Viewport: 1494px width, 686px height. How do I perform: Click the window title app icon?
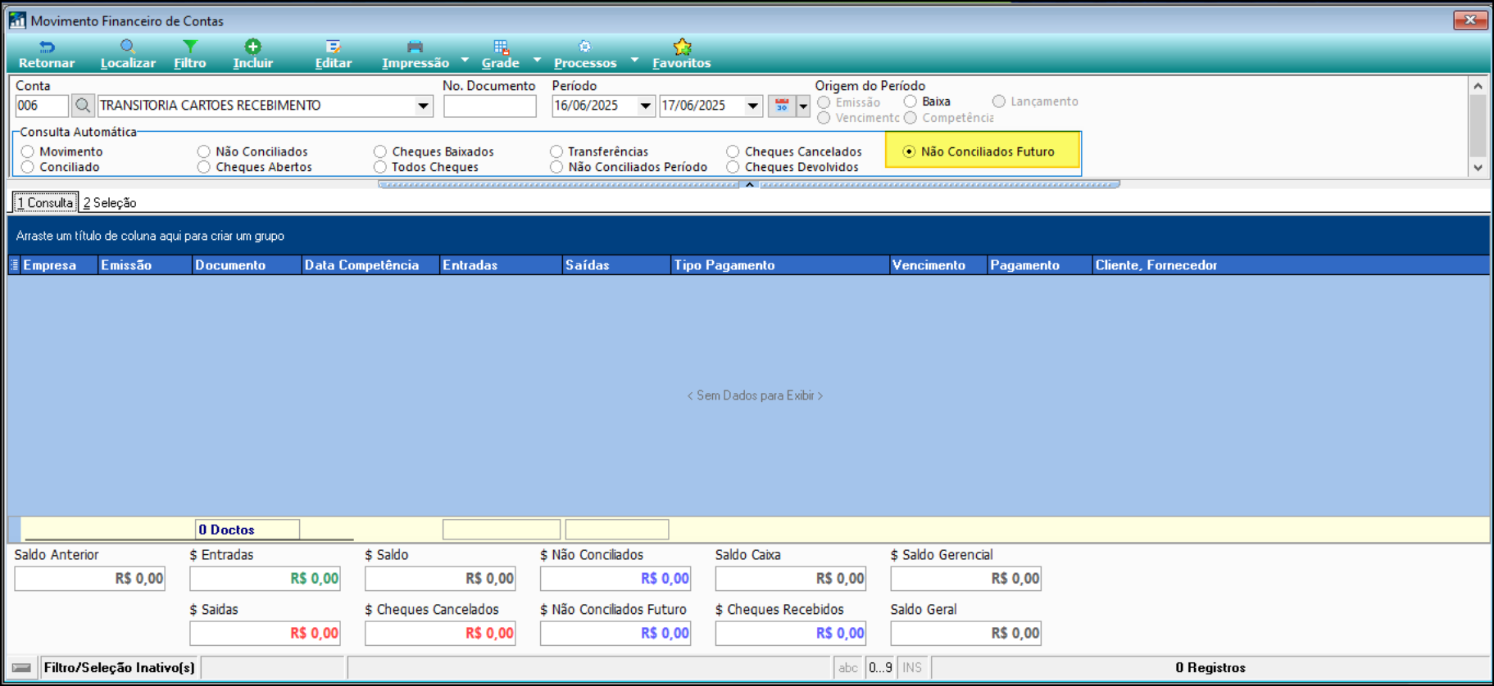tap(17, 20)
